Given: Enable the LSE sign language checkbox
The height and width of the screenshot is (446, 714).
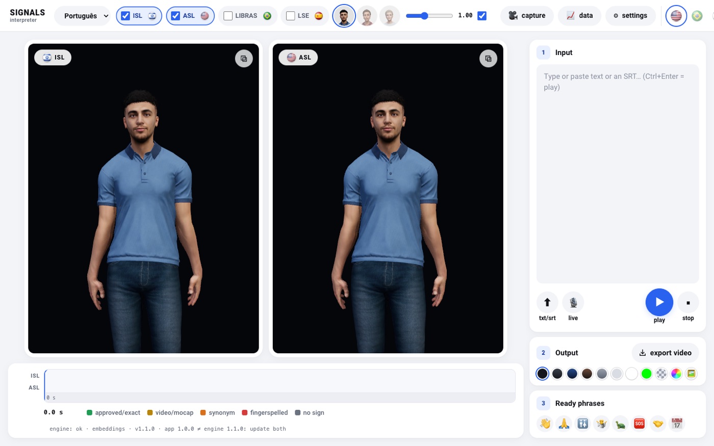Looking at the screenshot, I should point(291,16).
